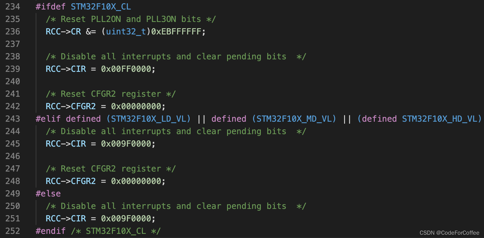Click the comment on line 250

[x=176, y=206]
